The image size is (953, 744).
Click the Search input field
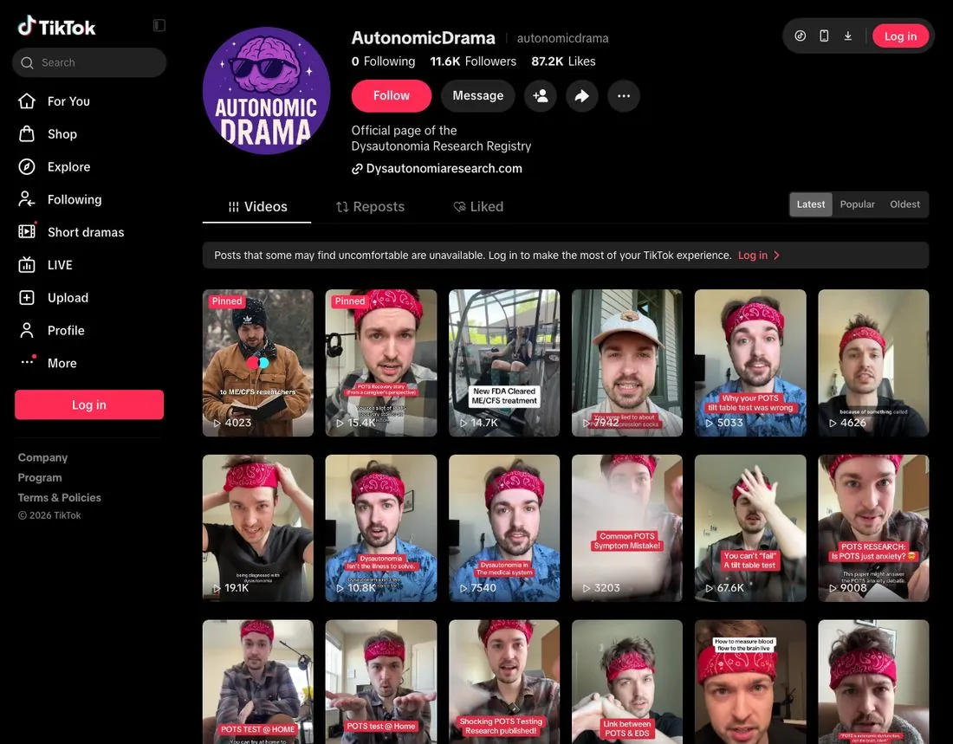[89, 62]
